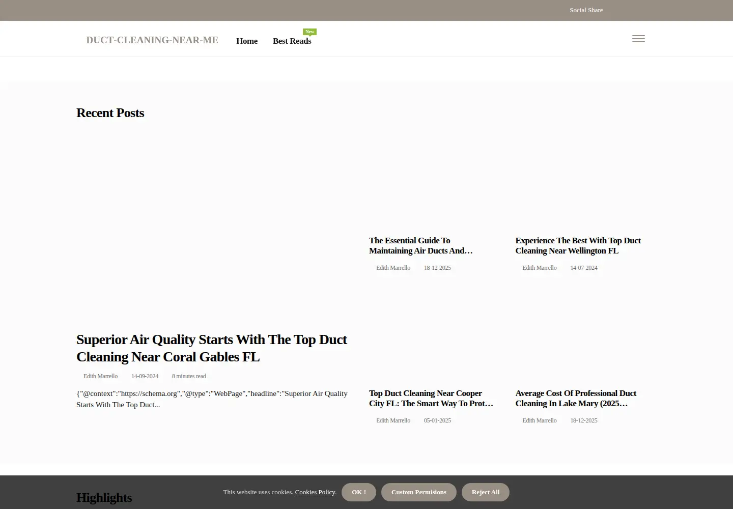
Task: Click the Social Share link
Action: (x=586, y=10)
